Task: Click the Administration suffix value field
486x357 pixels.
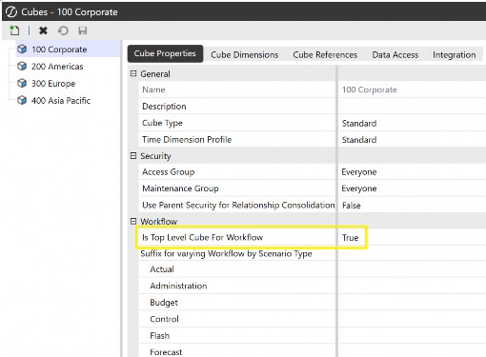Action: pyautogui.click(x=412, y=286)
